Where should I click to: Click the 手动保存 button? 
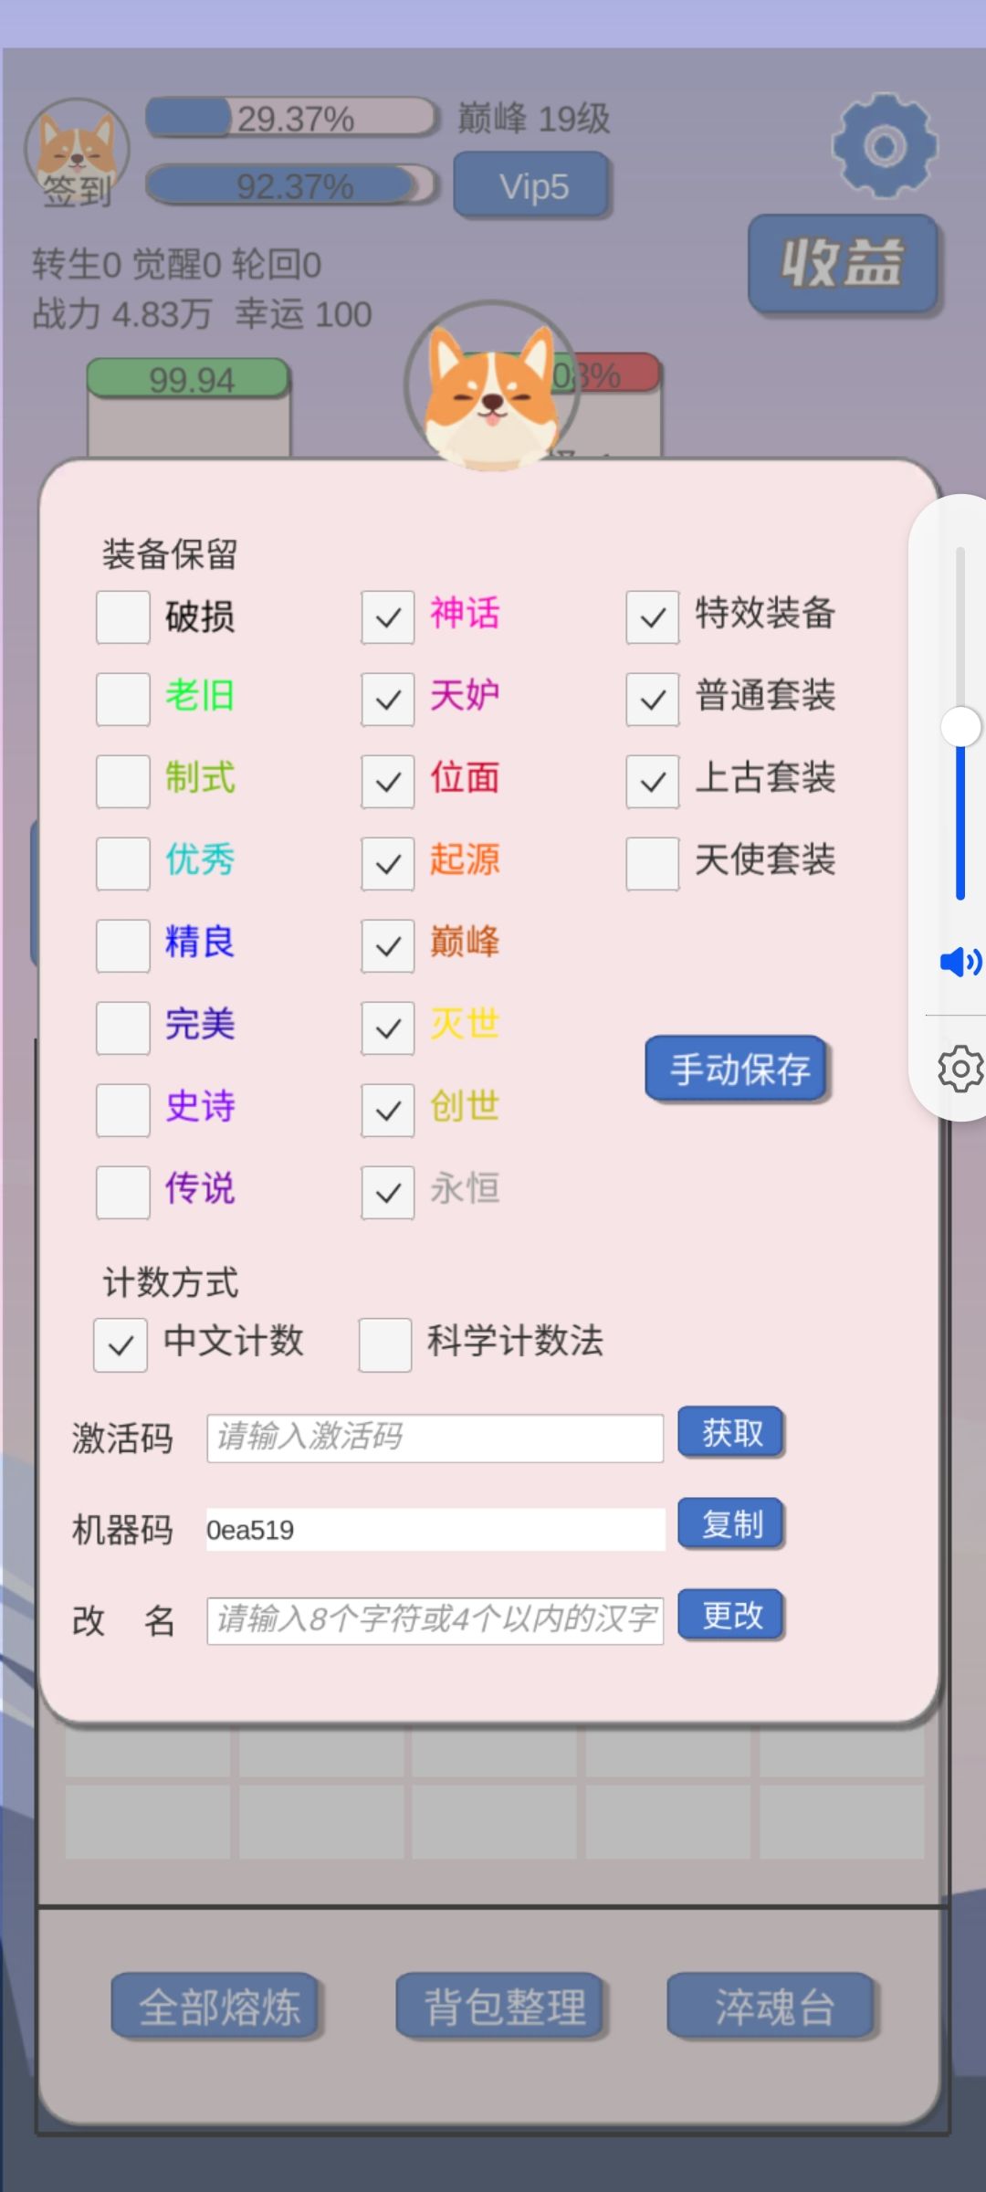(736, 1069)
